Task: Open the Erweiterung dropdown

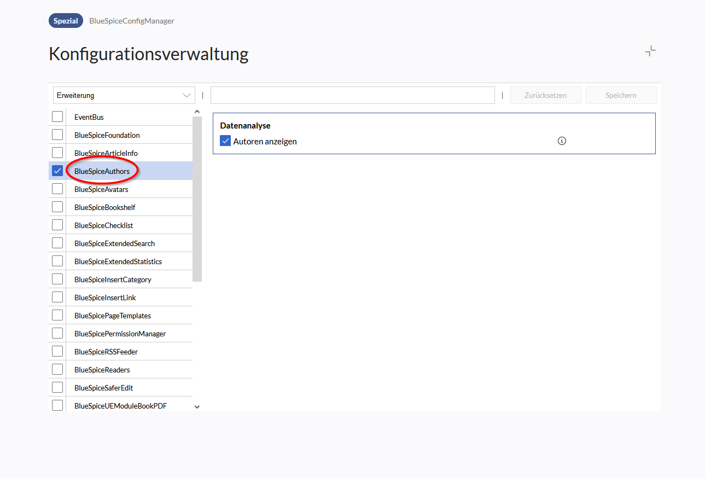Action: [124, 95]
